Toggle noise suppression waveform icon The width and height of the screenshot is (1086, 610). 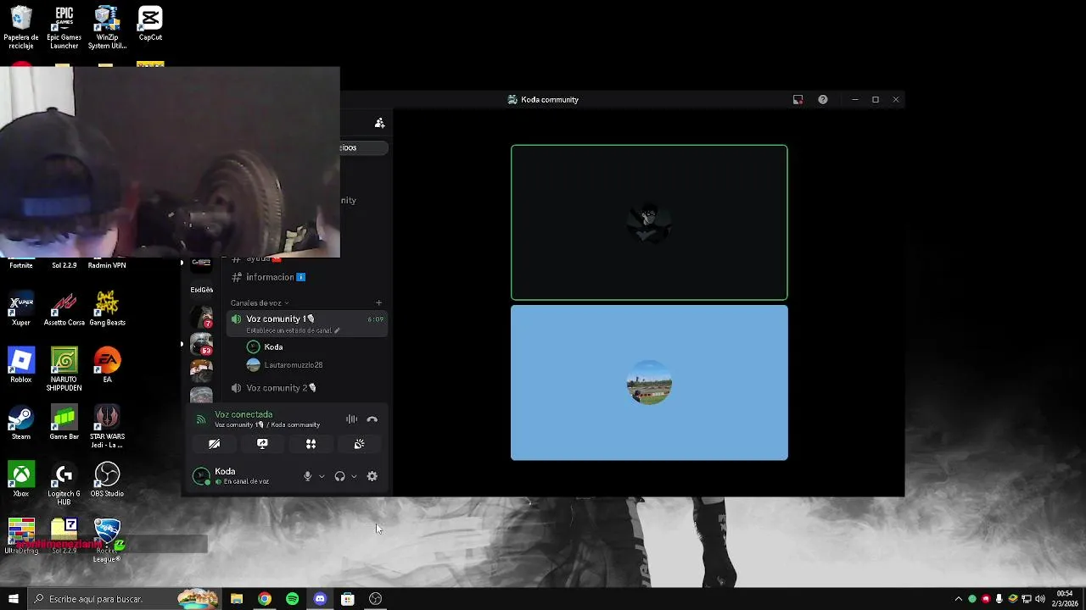[x=351, y=419]
